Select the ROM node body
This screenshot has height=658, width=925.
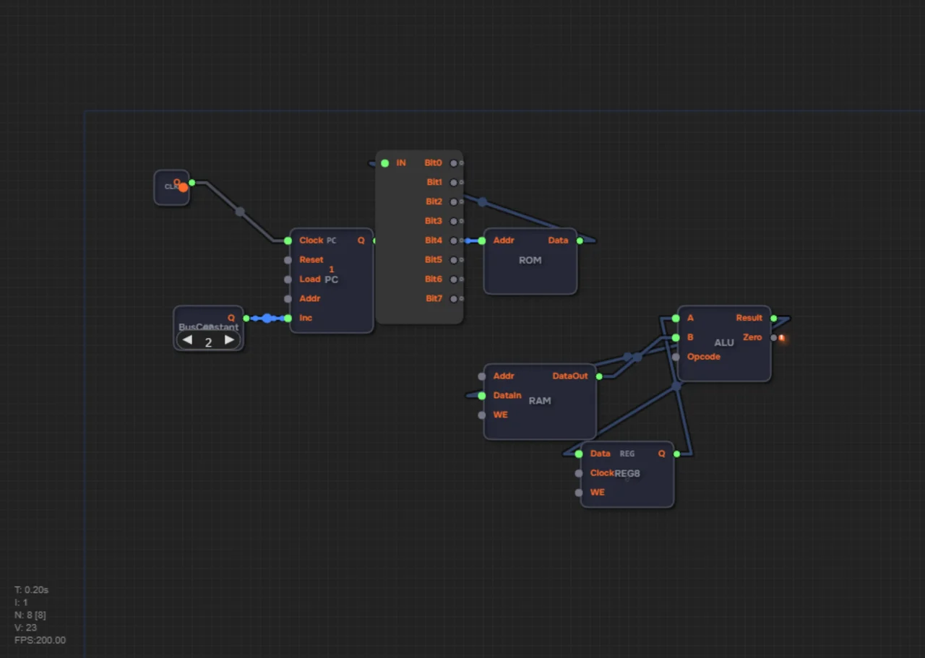click(530, 261)
